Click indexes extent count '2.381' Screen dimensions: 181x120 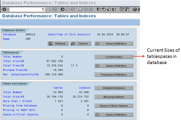[x=85, y=101]
